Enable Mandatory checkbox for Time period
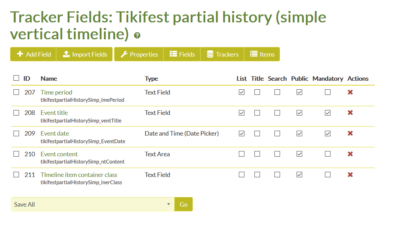 (328, 92)
